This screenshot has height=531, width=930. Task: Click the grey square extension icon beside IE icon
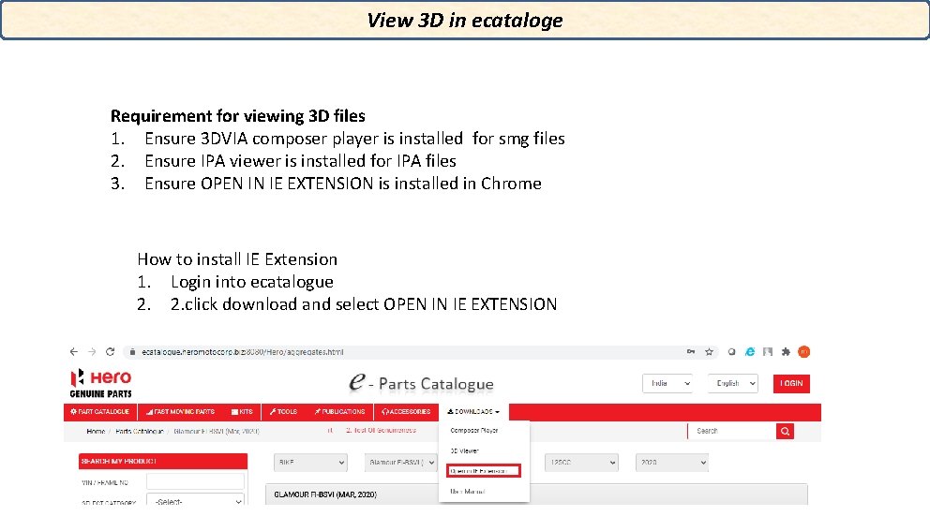click(768, 352)
